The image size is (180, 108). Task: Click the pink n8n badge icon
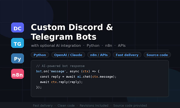click(17, 74)
